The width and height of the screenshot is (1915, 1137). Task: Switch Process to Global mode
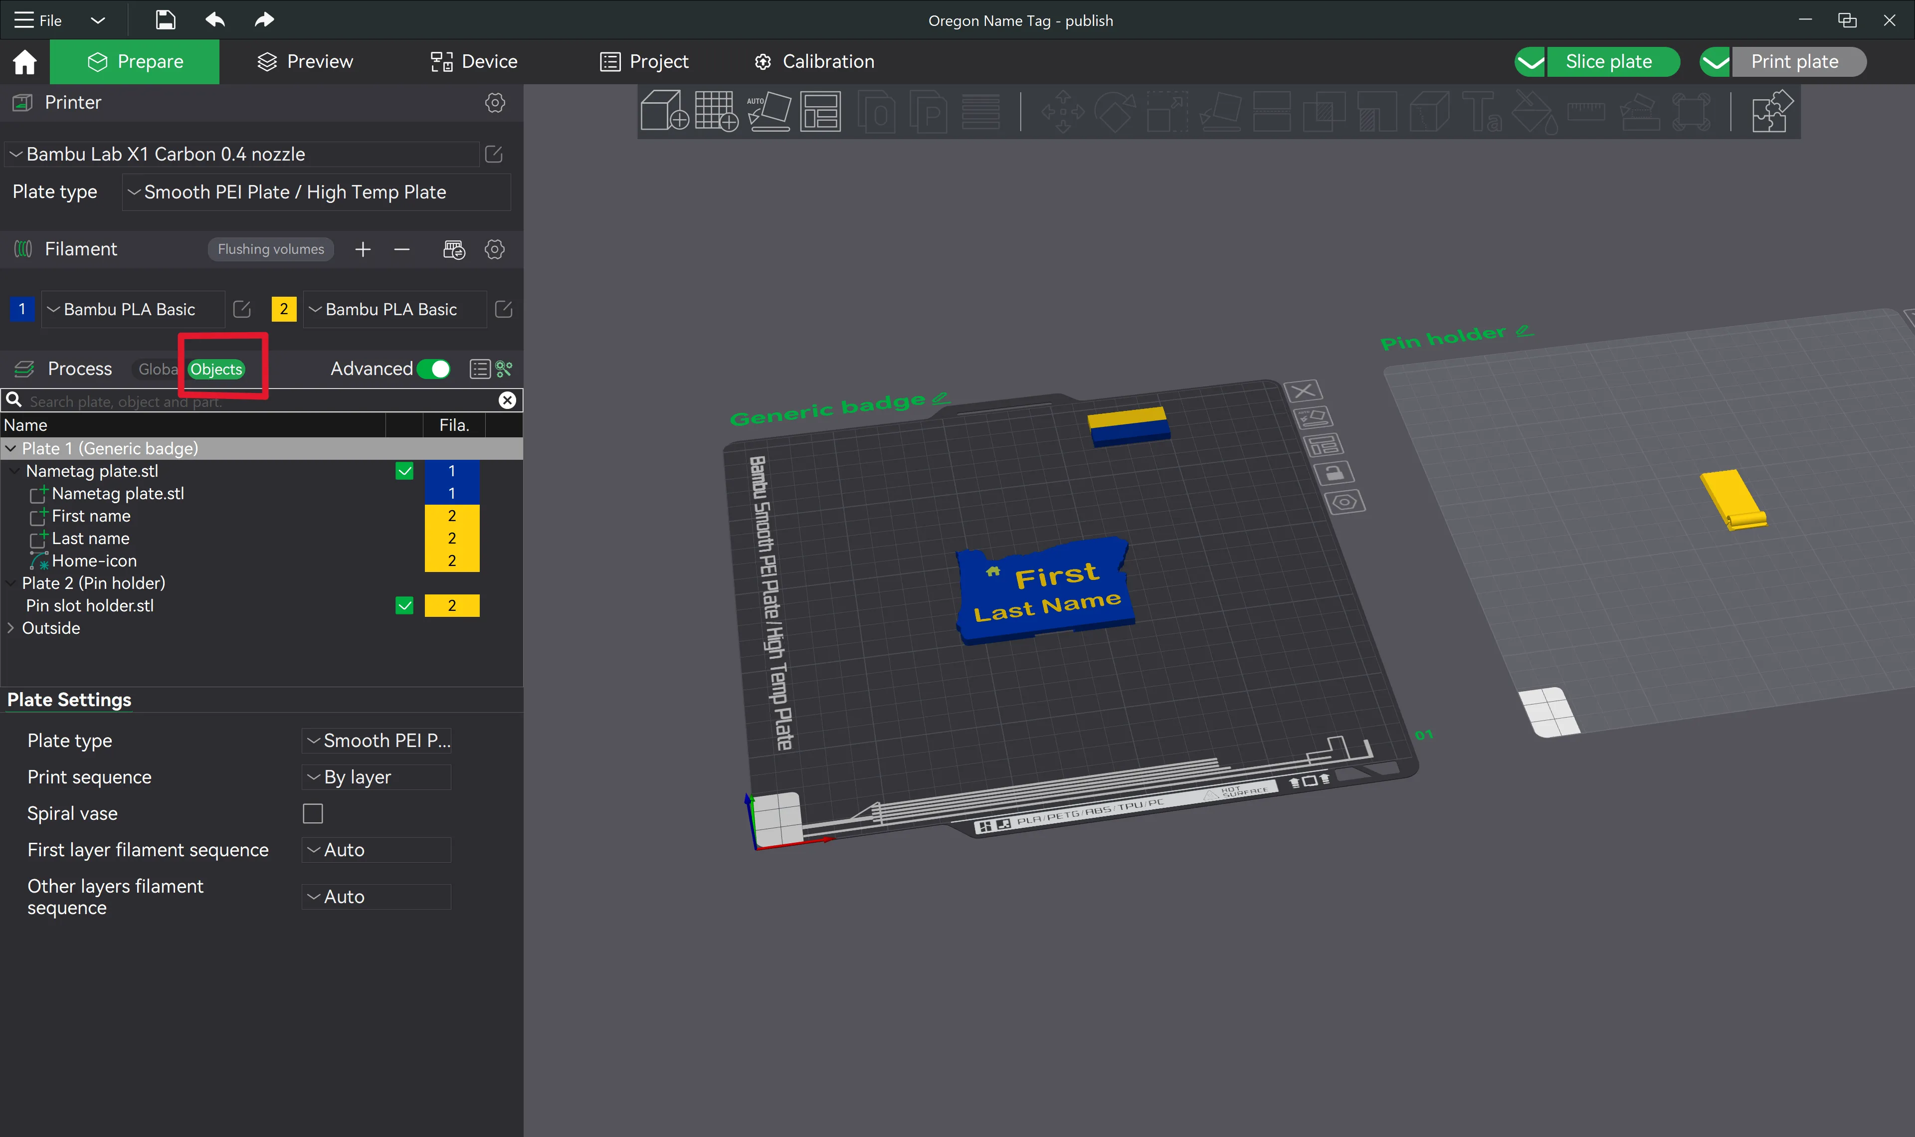tap(157, 370)
